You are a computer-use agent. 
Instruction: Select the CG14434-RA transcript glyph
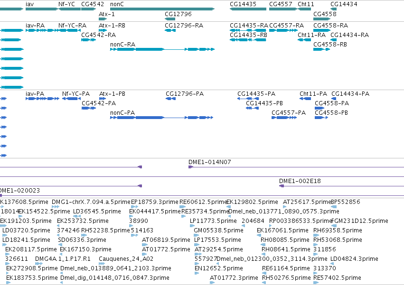point(334,40)
